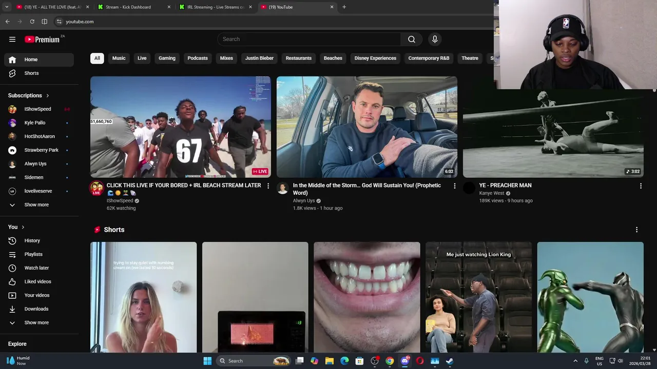The image size is (657, 369).
Task: Select the Podcasts filter chip
Action: coord(198,58)
